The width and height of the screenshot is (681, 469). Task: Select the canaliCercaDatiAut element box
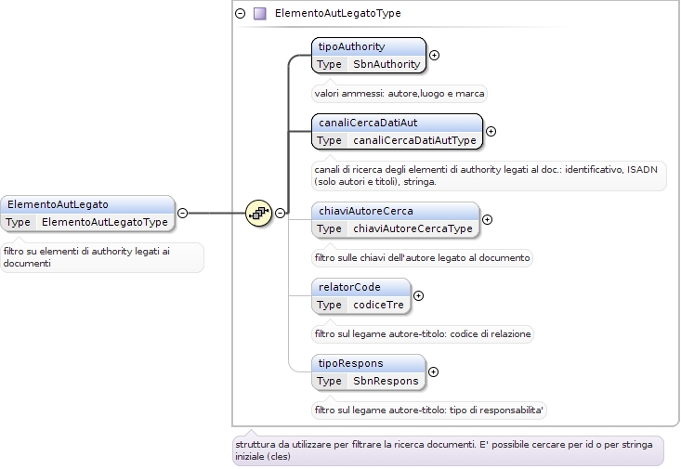pyautogui.click(x=397, y=131)
